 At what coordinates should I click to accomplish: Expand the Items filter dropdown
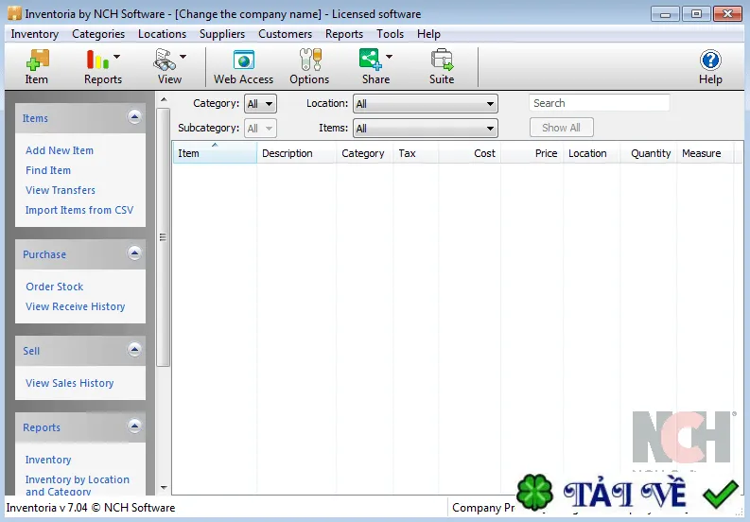426,129
